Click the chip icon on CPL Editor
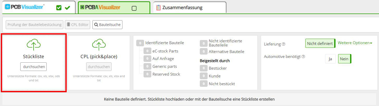 [69, 25]
